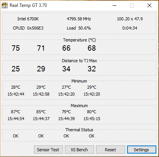
Task: Minimize the Real Temp window
Action: pyautogui.click(x=114, y=5)
